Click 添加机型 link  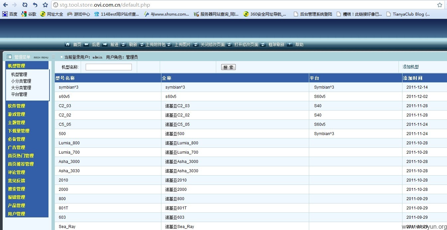pos(411,67)
